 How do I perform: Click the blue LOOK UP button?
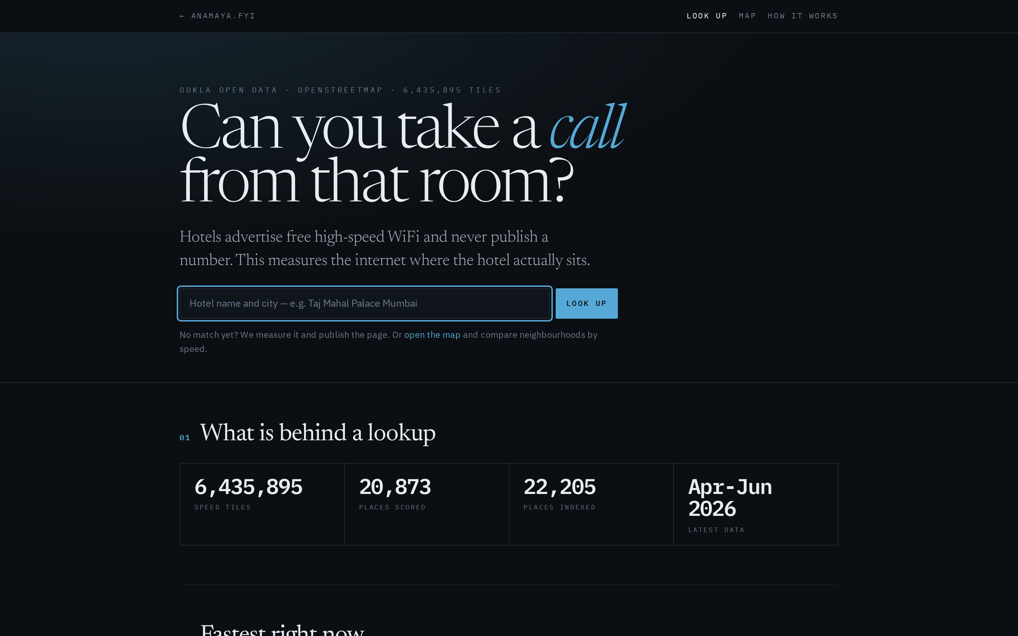(x=586, y=303)
